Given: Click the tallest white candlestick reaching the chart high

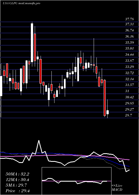Looking at the screenshot, I should pos(32,43).
